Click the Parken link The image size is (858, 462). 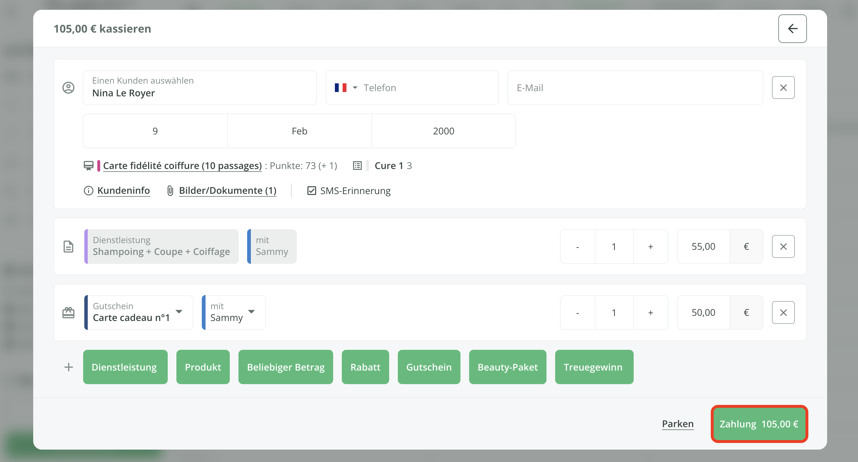pyautogui.click(x=678, y=424)
